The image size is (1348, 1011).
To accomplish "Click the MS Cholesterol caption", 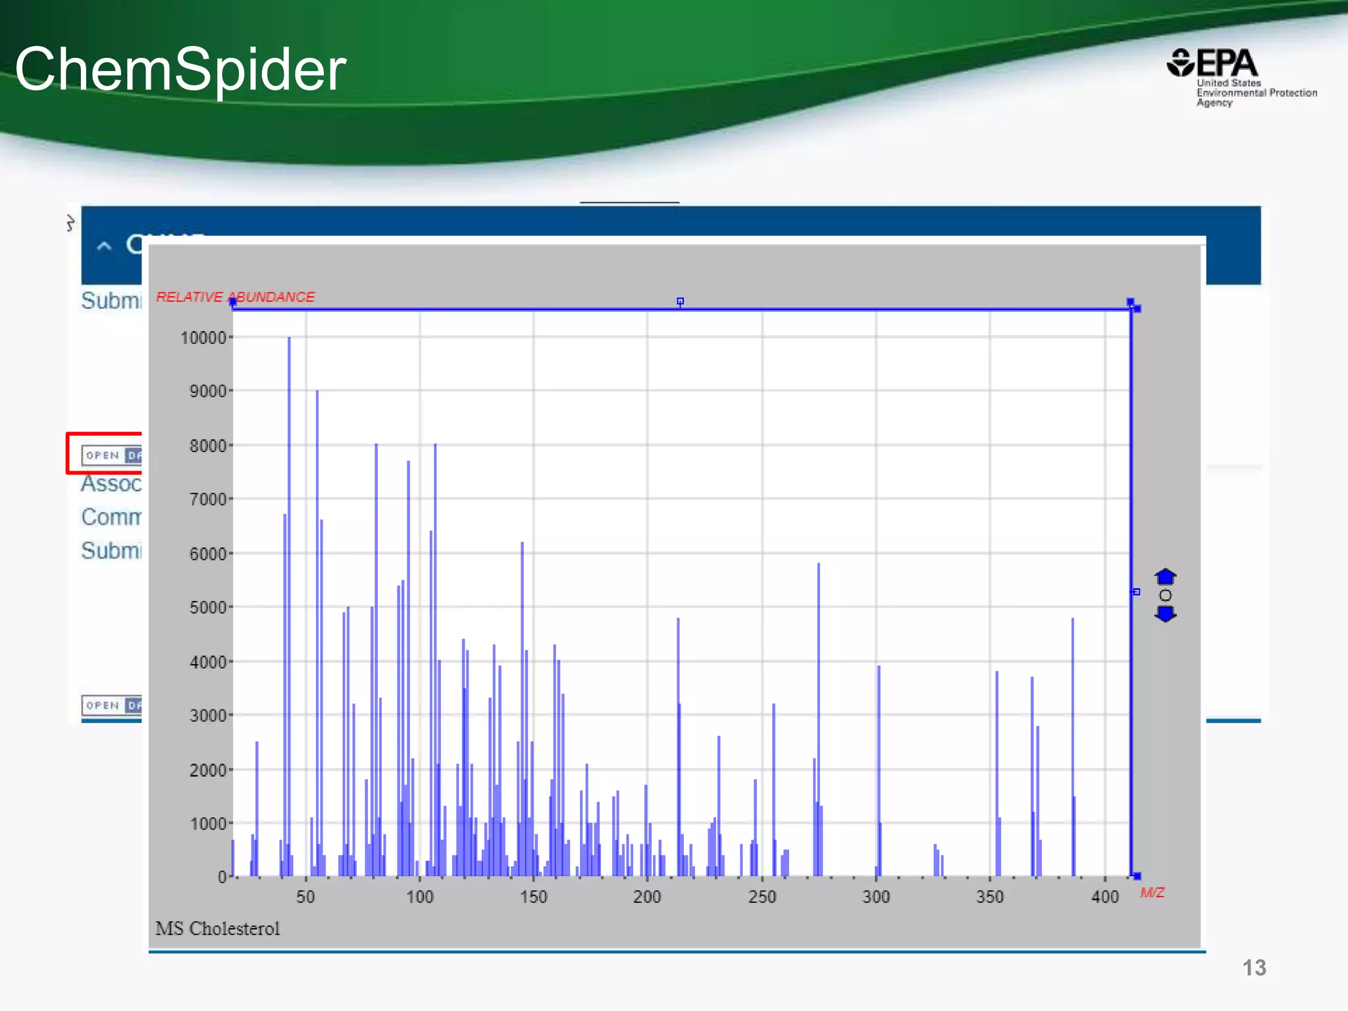I will coord(217,928).
